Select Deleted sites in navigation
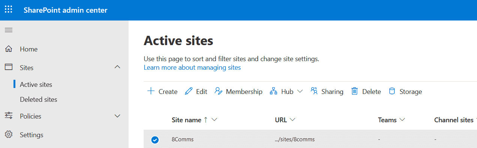The image size is (477, 148). (39, 100)
